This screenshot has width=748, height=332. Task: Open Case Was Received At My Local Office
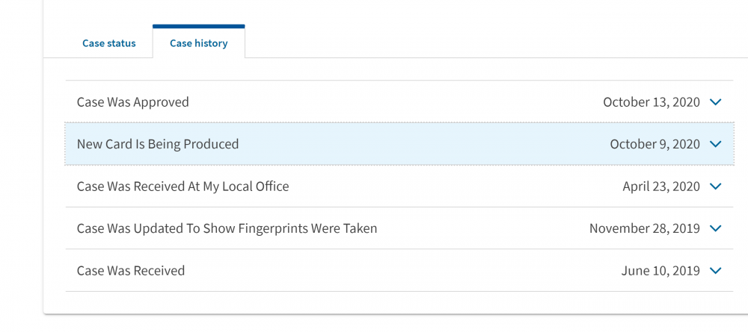click(183, 186)
